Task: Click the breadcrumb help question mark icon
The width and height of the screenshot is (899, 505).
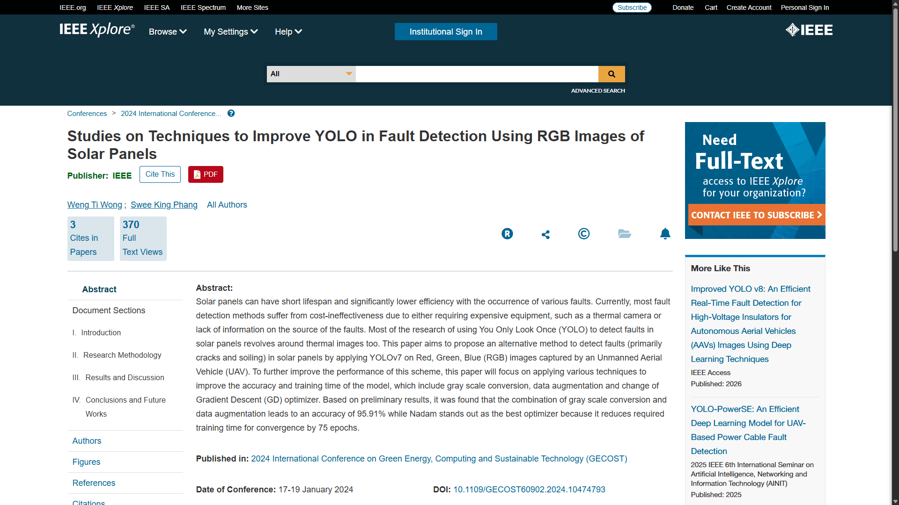Action: 231,114
